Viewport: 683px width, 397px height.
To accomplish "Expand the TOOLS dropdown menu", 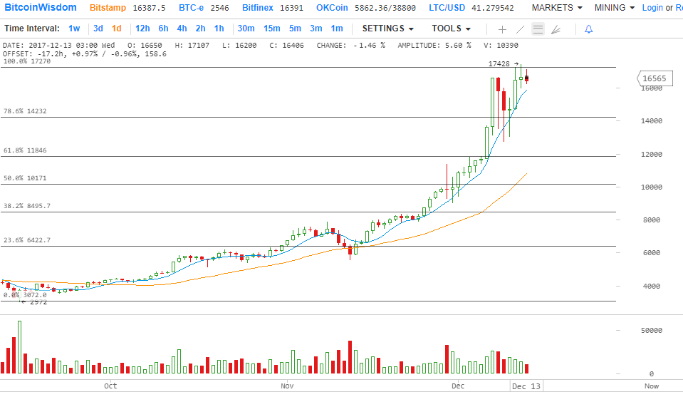I will pos(451,29).
